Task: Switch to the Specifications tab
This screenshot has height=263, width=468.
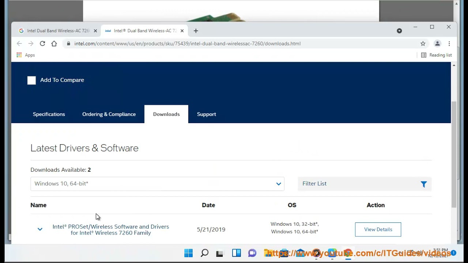Action: point(49,114)
